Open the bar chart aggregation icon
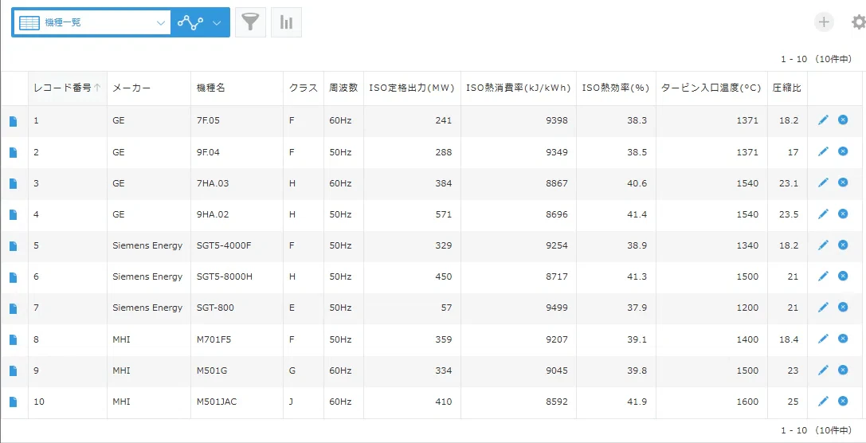Screen dimensions: 866x443 tap(286, 22)
